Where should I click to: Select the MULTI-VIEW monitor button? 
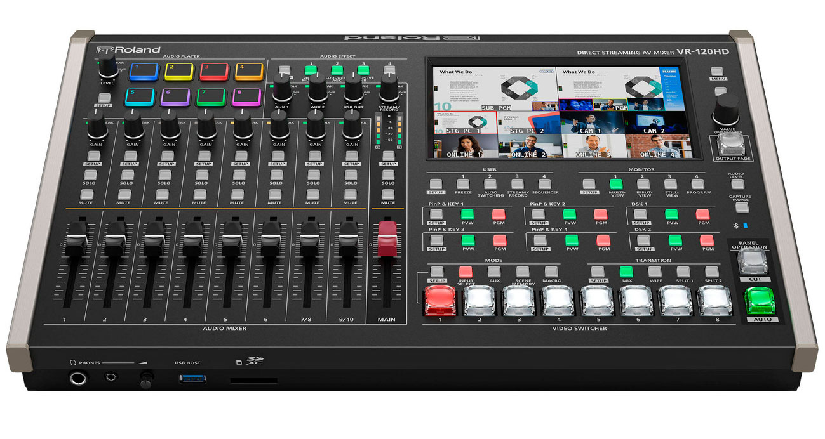[615, 183]
